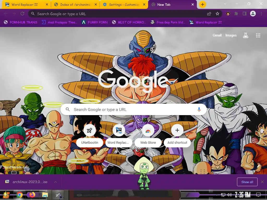Toggle the browser side panel
The width and height of the screenshot is (267, 200).
[x=245, y=14]
